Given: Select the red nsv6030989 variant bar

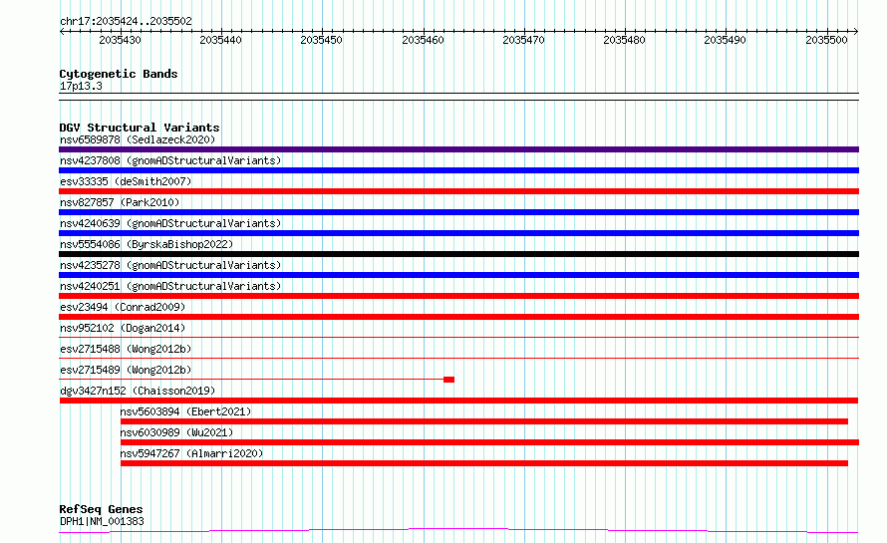Looking at the screenshot, I should tap(490, 442).
